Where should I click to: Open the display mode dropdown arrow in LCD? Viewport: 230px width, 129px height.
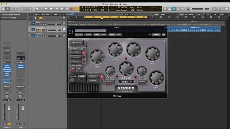click(161, 9)
